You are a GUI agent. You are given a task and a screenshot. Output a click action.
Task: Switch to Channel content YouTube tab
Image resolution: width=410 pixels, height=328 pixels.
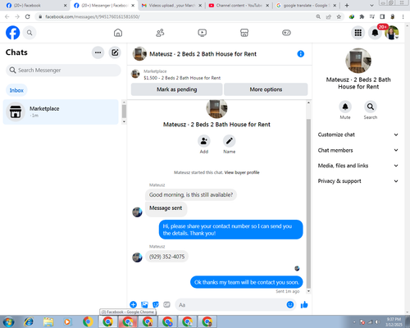tap(239, 6)
